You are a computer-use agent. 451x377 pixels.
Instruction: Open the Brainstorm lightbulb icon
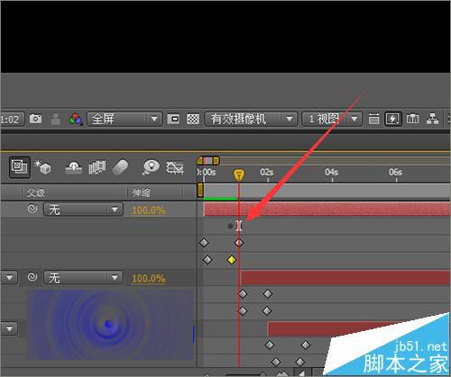(x=151, y=166)
